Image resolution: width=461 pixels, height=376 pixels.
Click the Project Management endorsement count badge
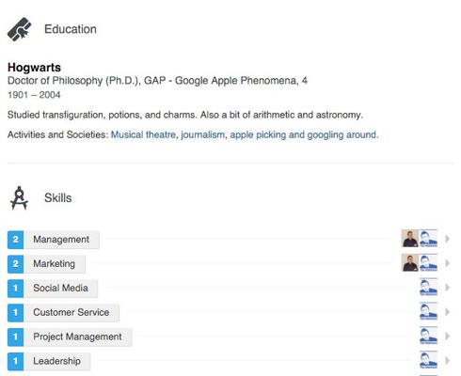click(15, 337)
